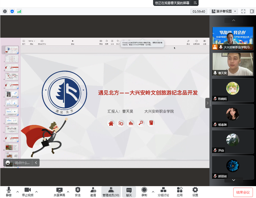Open the 安全 security shield icon
The height and width of the screenshot is (198, 256).
click(x=78, y=192)
